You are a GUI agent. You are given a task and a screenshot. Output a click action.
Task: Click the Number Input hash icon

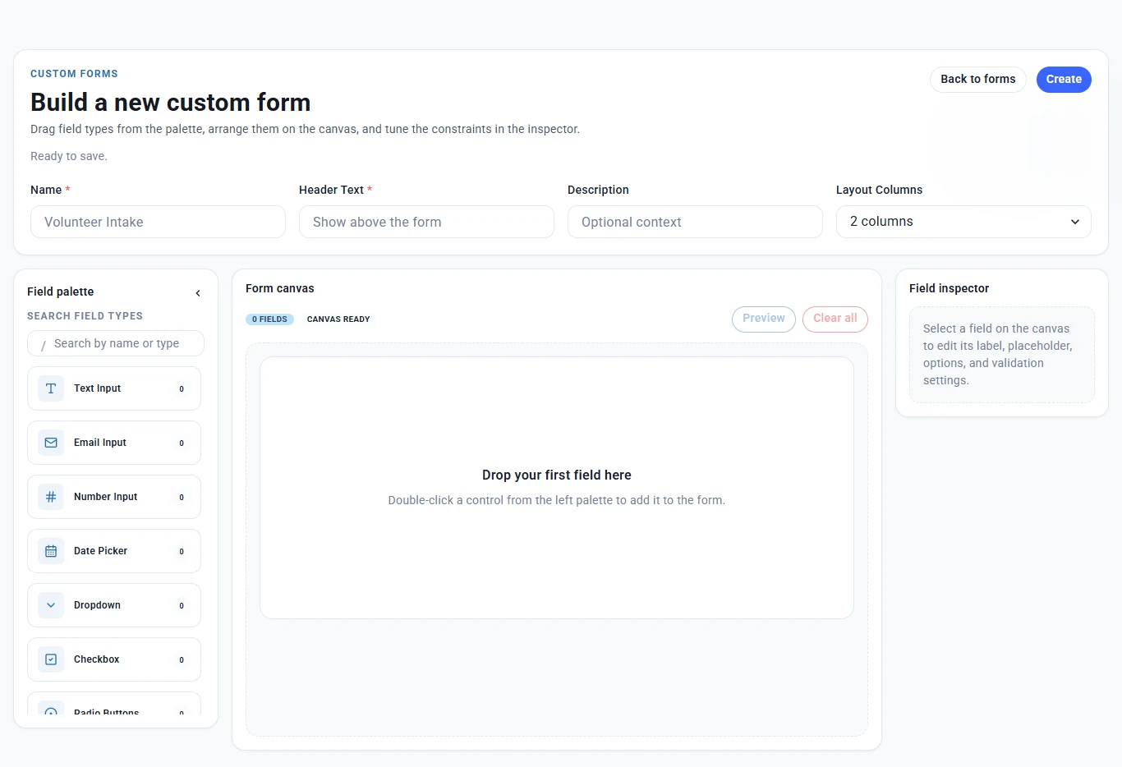pyautogui.click(x=51, y=497)
